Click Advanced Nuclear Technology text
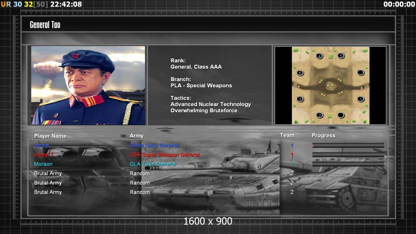The image size is (416, 234). point(211,104)
